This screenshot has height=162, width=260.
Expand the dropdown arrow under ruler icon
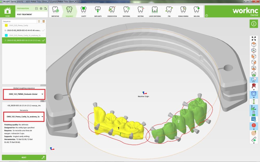(x=254, y=143)
